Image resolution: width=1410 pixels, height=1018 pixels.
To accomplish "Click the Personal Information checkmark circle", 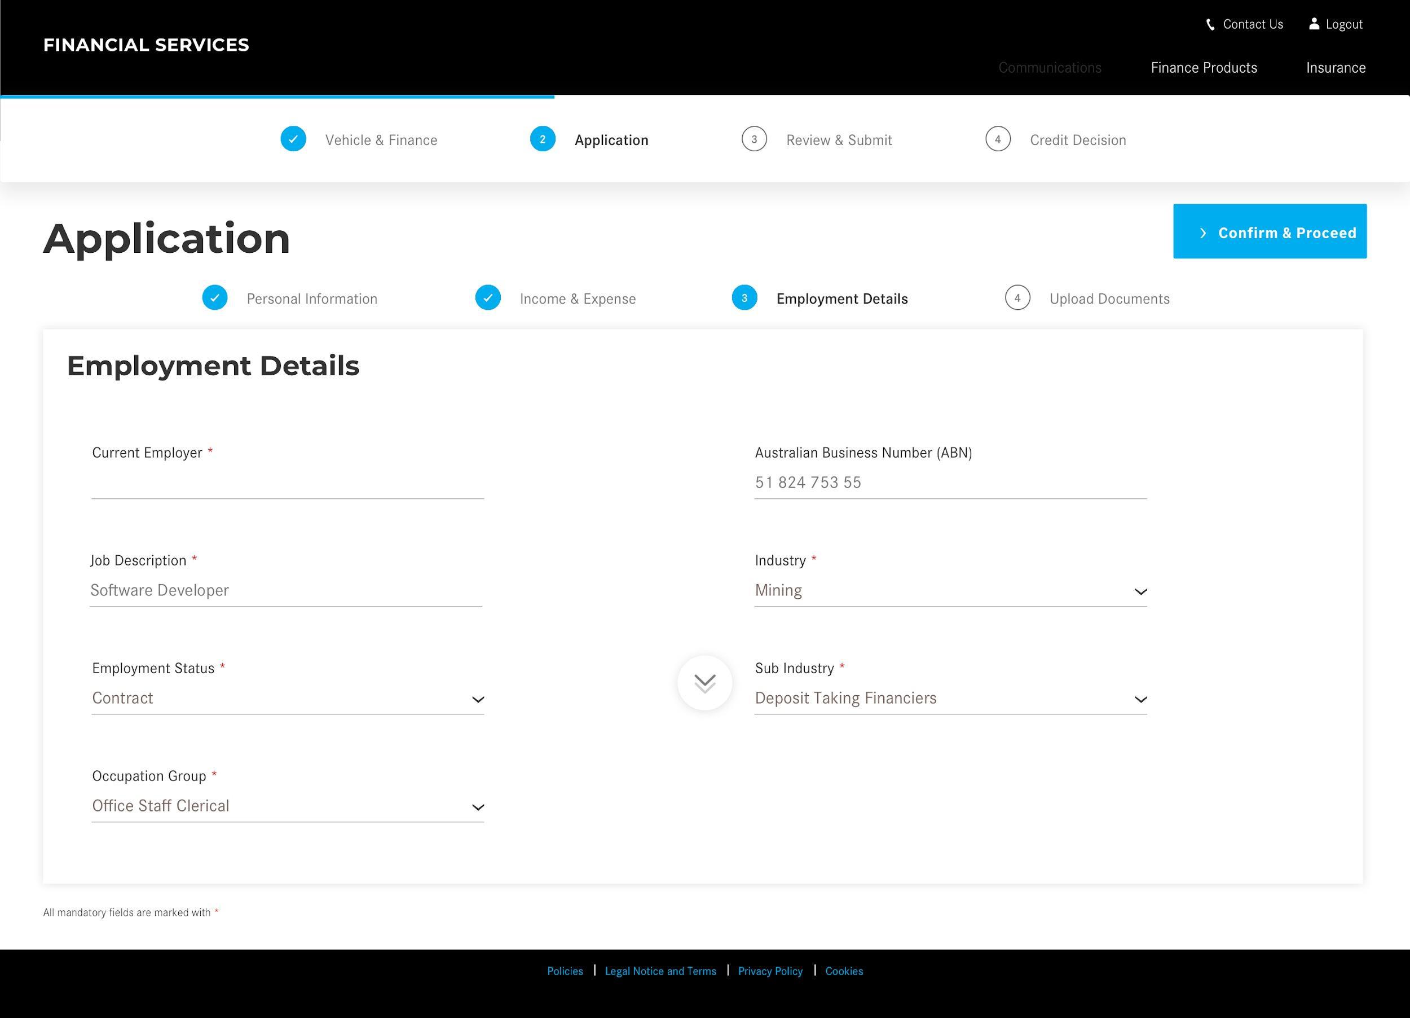I will click(215, 298).
